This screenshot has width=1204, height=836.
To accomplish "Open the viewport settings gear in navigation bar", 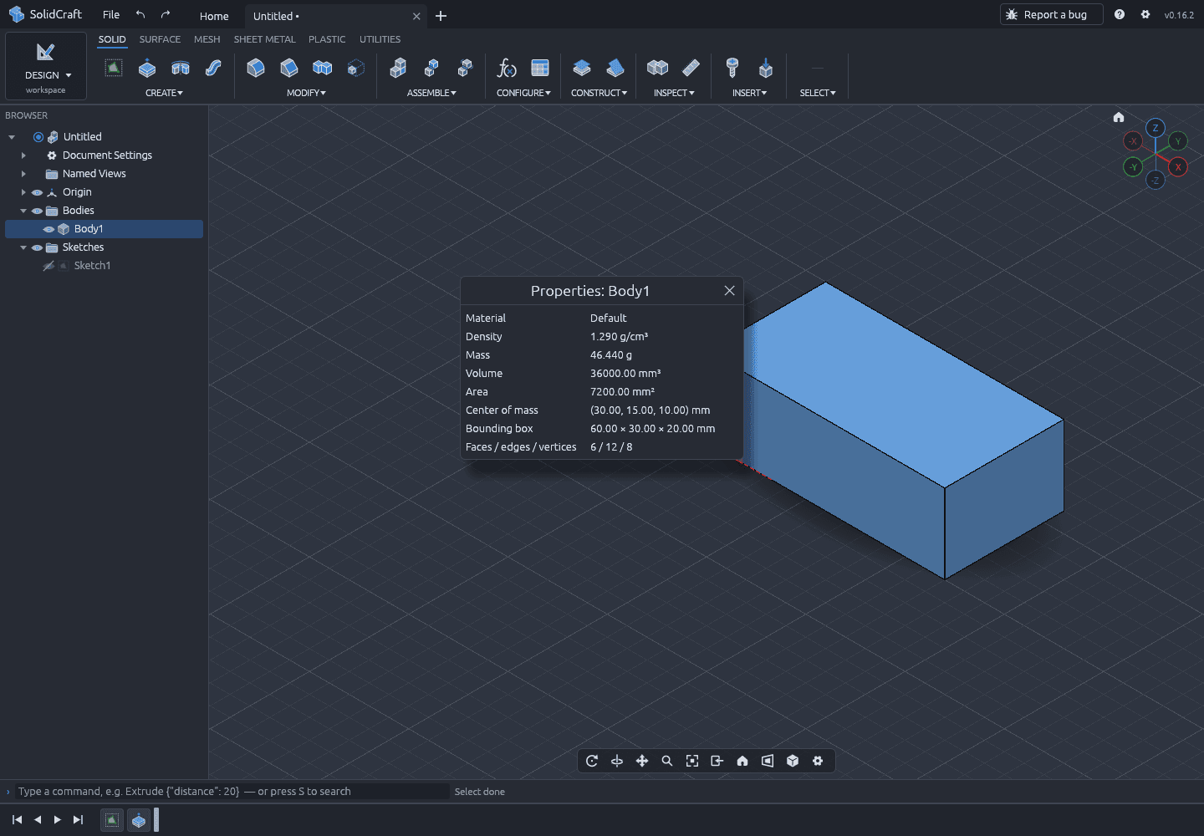I will pyautogui.click(x=818, y=761).
